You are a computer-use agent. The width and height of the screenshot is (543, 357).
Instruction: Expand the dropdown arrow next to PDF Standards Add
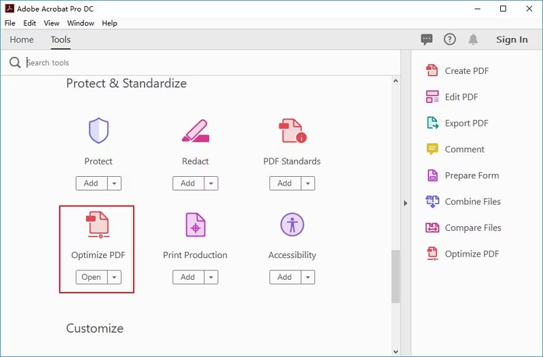click(x=308, y=183)
